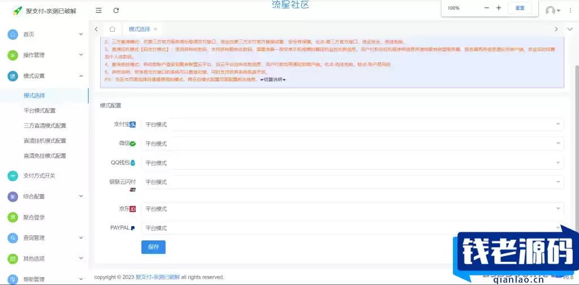The image size is (579, 285).
Task: Click the 重置 zoom reset button
Action: pyautogui.click(x=520, y=8)
